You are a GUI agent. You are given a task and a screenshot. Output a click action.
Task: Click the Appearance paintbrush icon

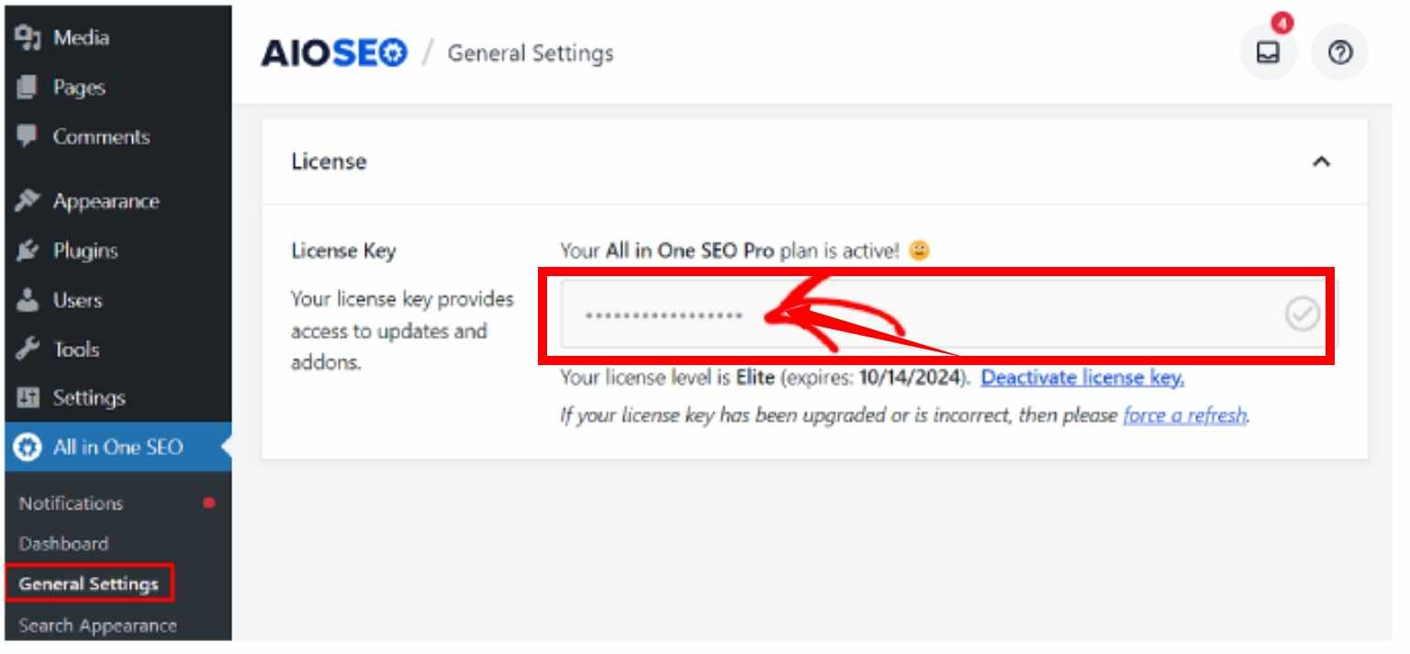click(28, 201)
